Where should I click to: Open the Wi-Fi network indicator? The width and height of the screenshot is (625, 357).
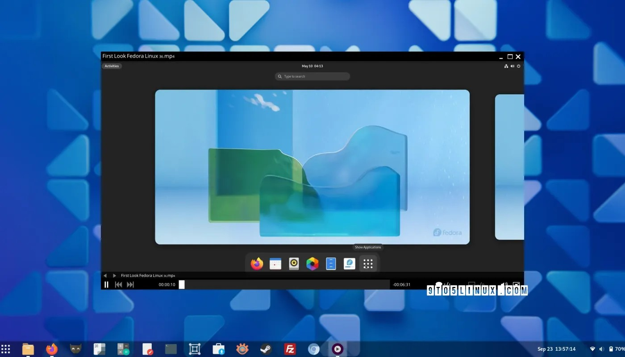point(592,349)
